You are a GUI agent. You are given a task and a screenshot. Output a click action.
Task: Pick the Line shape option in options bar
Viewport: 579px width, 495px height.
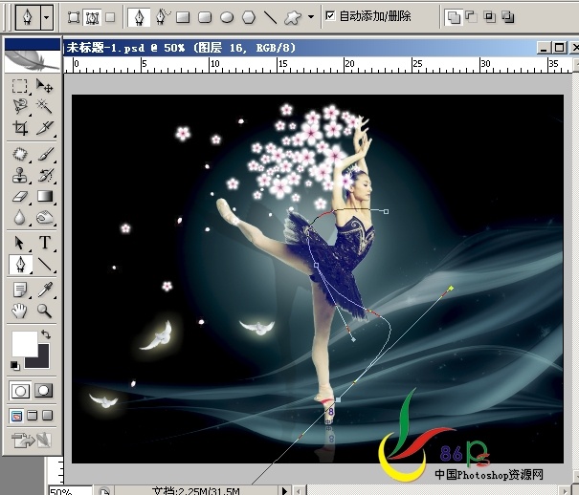(x=271, y=17)
